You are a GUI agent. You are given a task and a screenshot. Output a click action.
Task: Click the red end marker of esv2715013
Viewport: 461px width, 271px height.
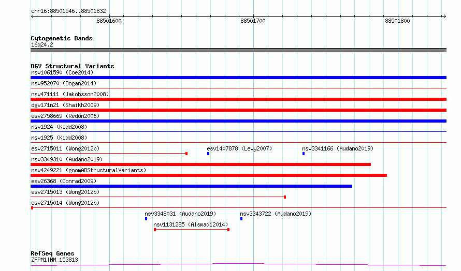point(285,197)
